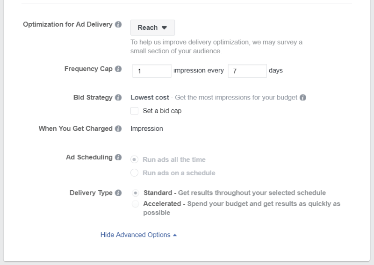Image resolution: width=374 pixels, height=265 pixels.
Task: Click the 'Lowest cost' bid strategy text
Action: click(x=150, y=98)
